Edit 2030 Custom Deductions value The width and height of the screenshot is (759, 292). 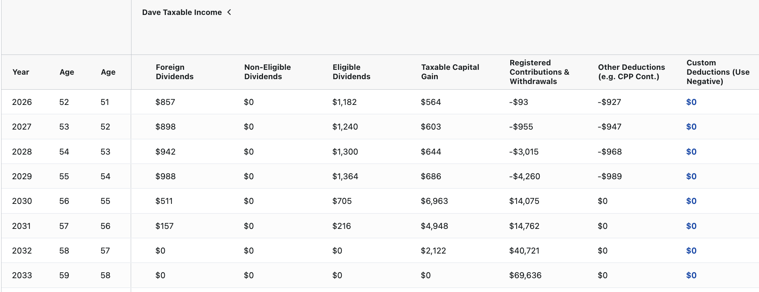[x=691, y=201]
